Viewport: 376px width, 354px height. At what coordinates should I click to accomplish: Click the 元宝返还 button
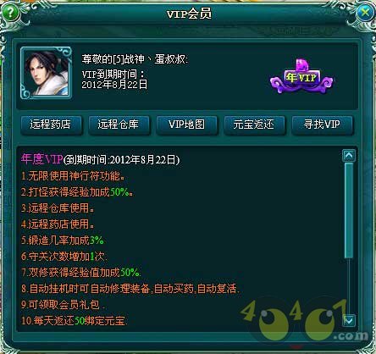(254, 124)
